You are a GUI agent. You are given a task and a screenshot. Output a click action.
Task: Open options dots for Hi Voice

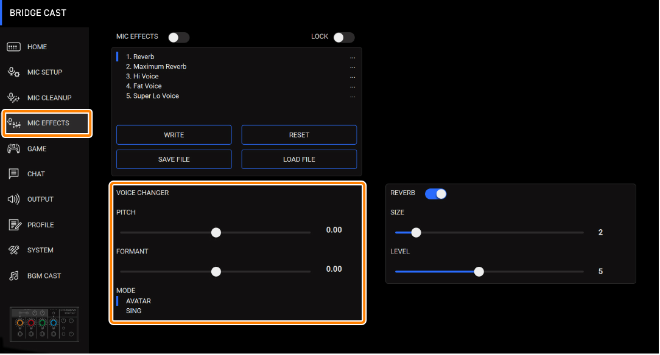point(353,77)
